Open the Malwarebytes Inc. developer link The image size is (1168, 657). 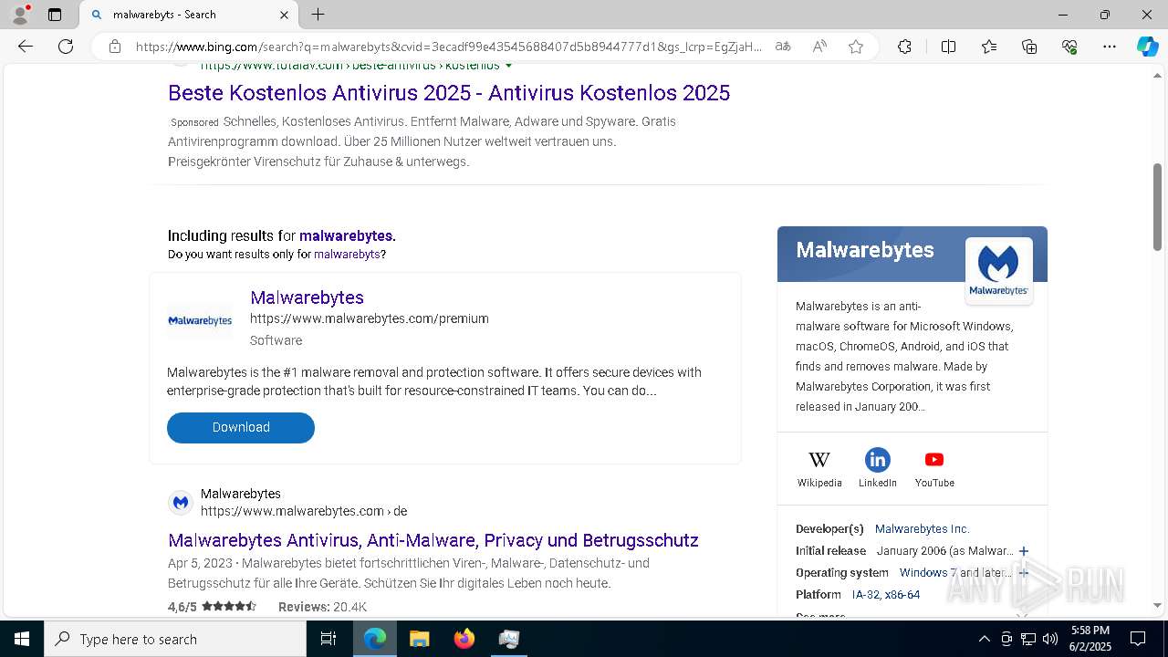coord(922,529)
